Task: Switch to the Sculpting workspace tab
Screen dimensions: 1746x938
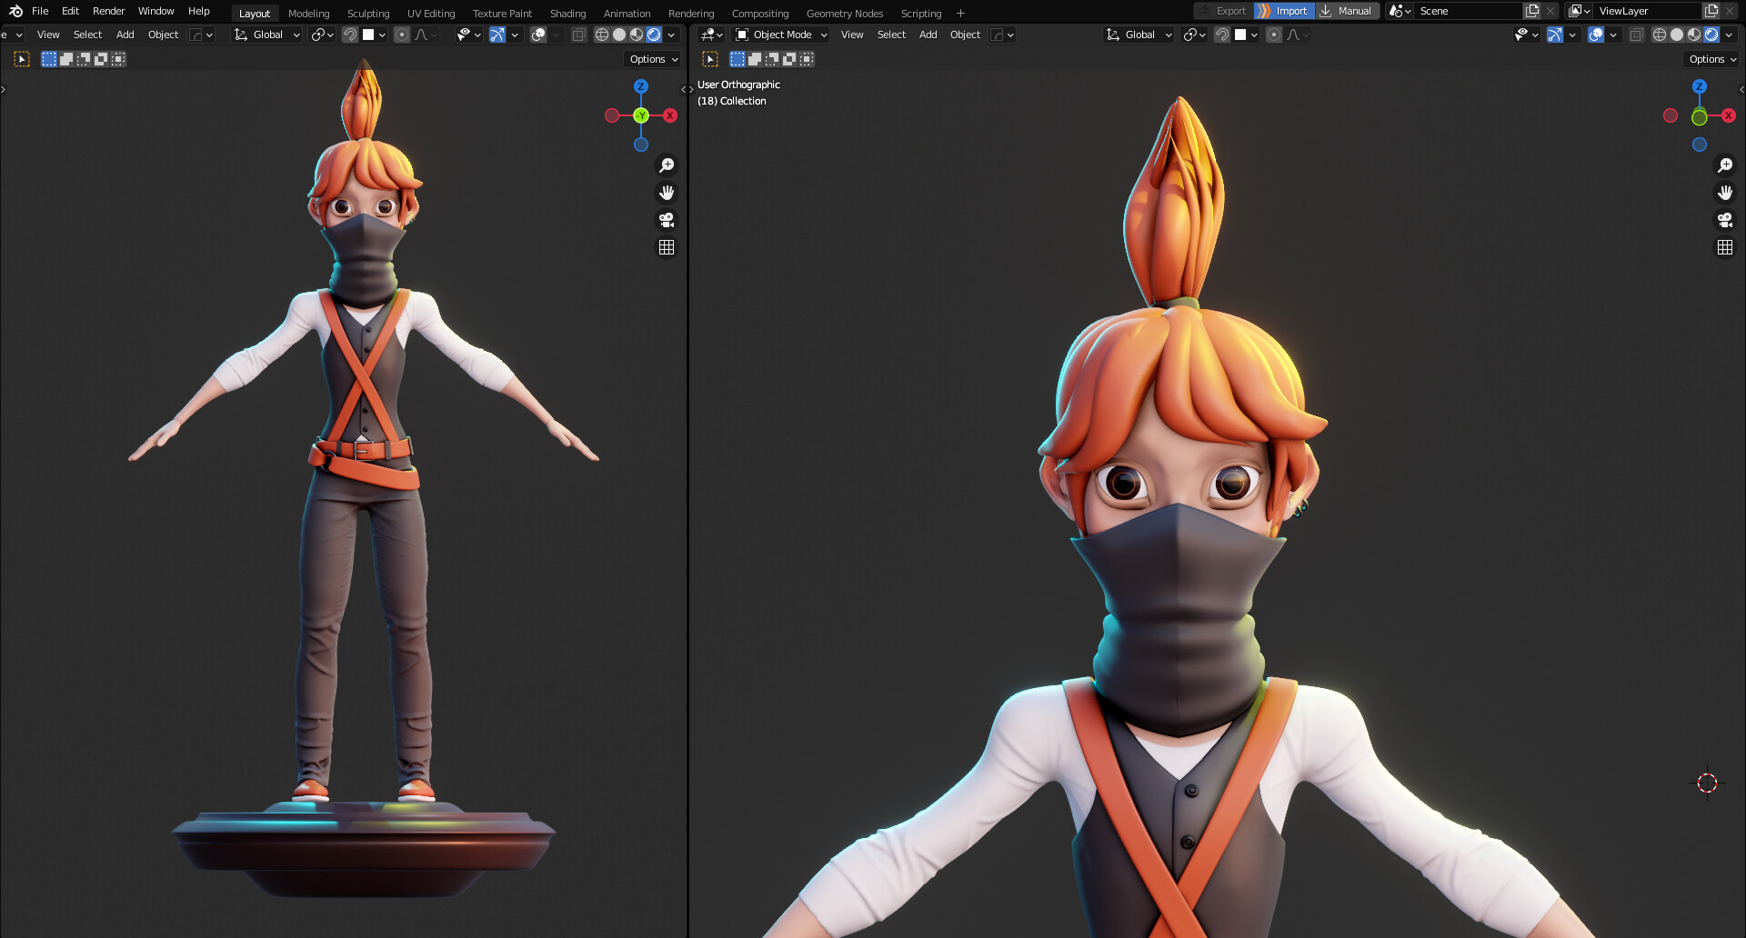Action: pyautogui.click(x=368, y=13)
